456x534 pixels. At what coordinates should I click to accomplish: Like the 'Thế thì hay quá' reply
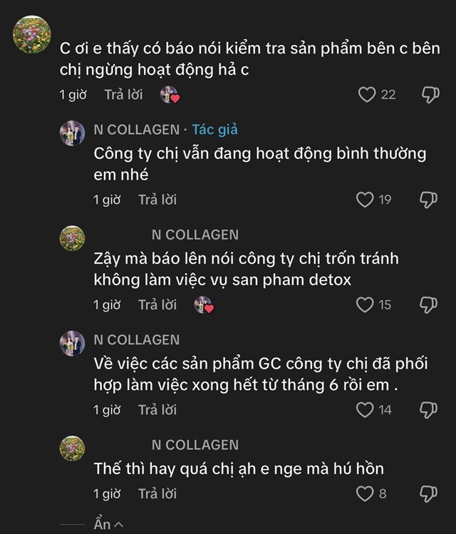(365, 493)
